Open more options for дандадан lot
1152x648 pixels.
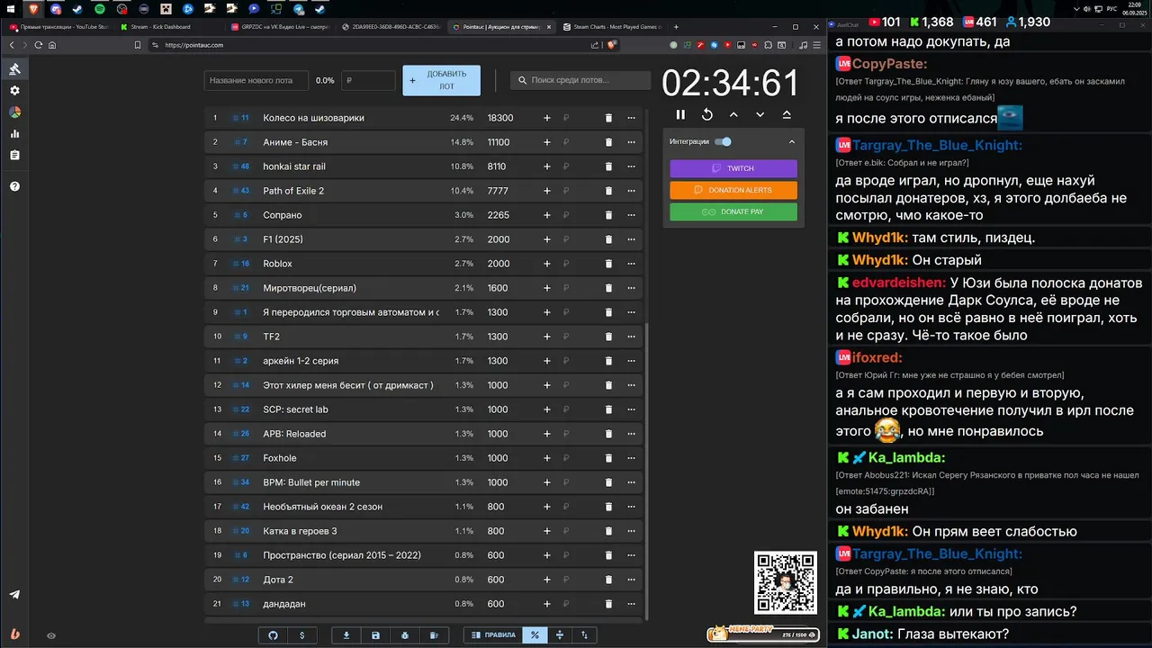click(x=631, y=604)
